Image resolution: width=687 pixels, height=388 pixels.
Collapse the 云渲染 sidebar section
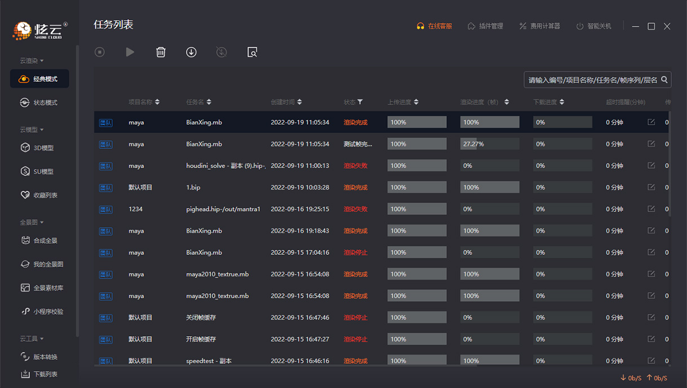(x=32, y=61)
